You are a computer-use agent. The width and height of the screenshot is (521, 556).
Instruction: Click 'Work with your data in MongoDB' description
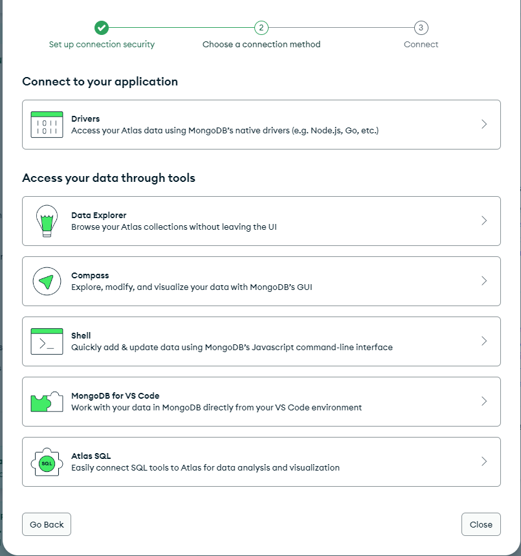tap(216, 407)
